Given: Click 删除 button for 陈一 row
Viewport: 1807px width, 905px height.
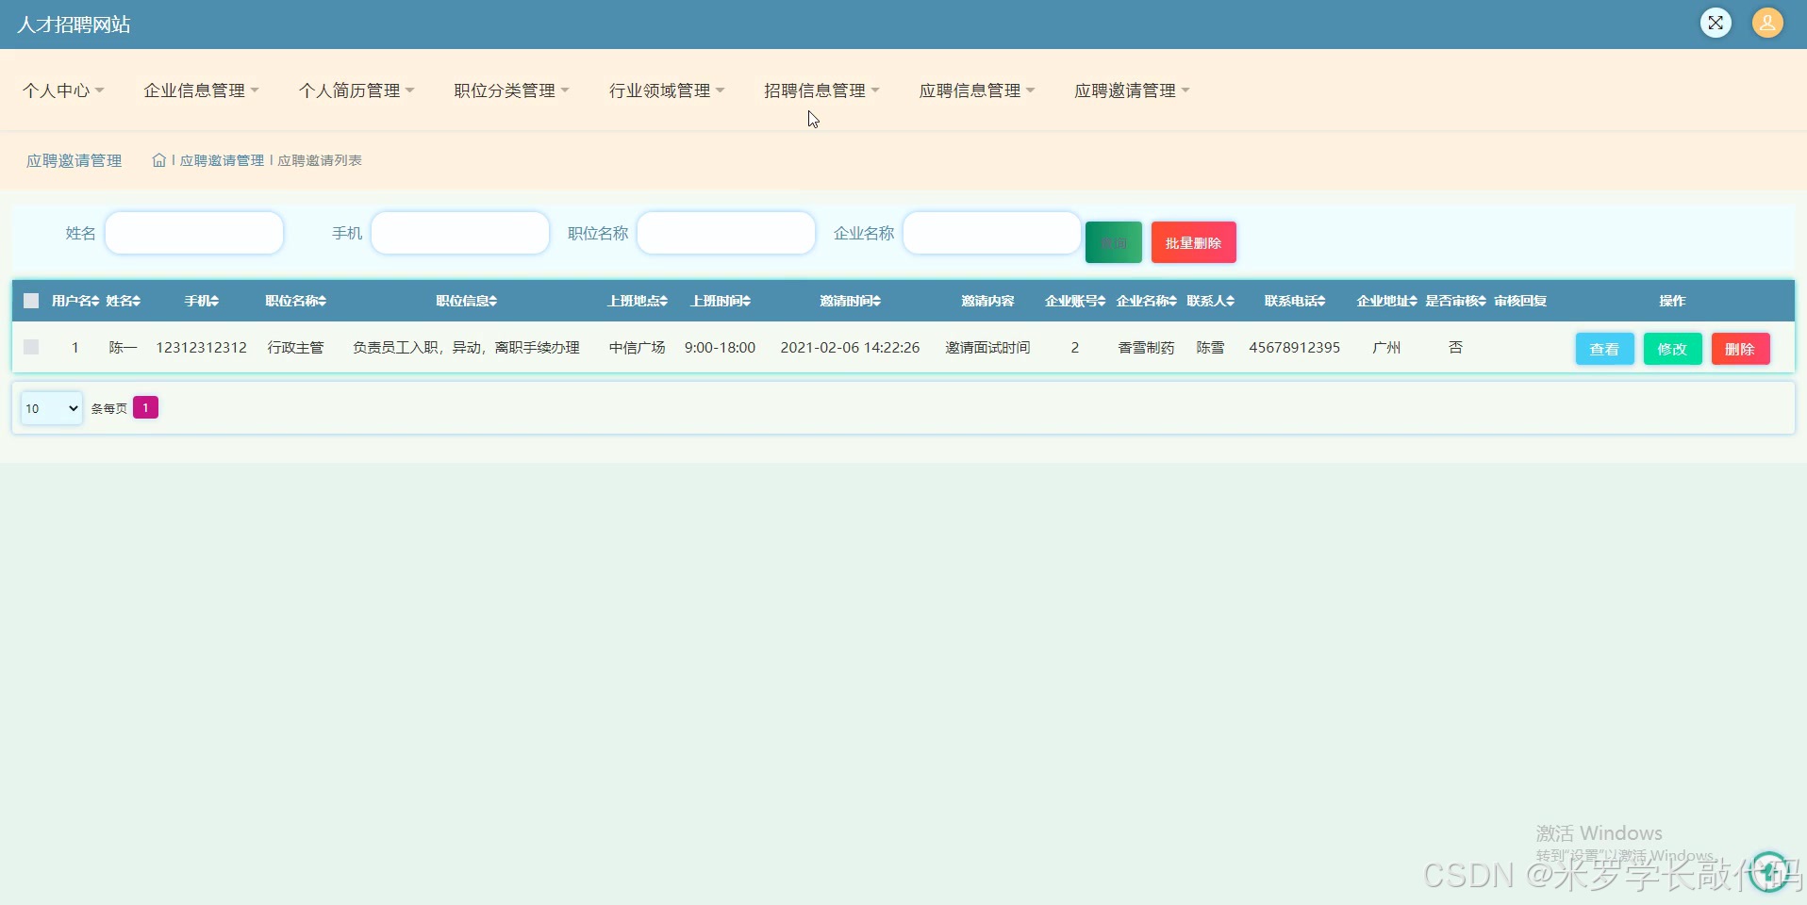Looking at the screenshot, I should pyautogui.click(x=1740, y=349).
